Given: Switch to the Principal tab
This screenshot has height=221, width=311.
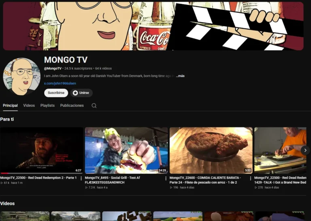Looking at the screenshot, I should (10, 106).
